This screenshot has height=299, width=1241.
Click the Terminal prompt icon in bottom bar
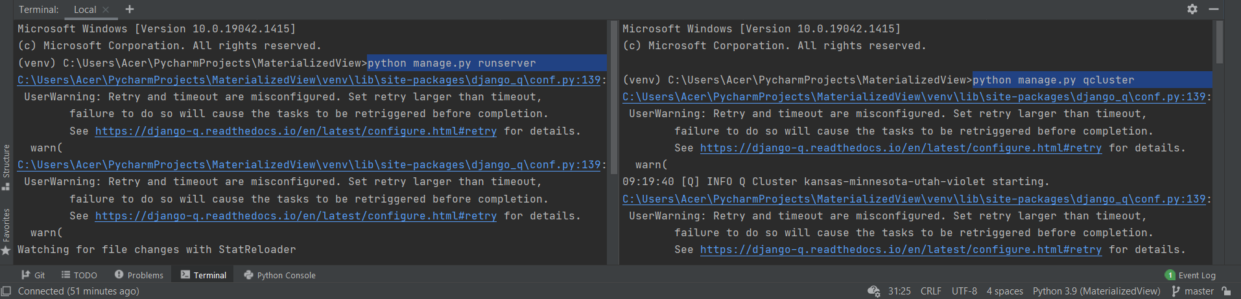[185, 274]
